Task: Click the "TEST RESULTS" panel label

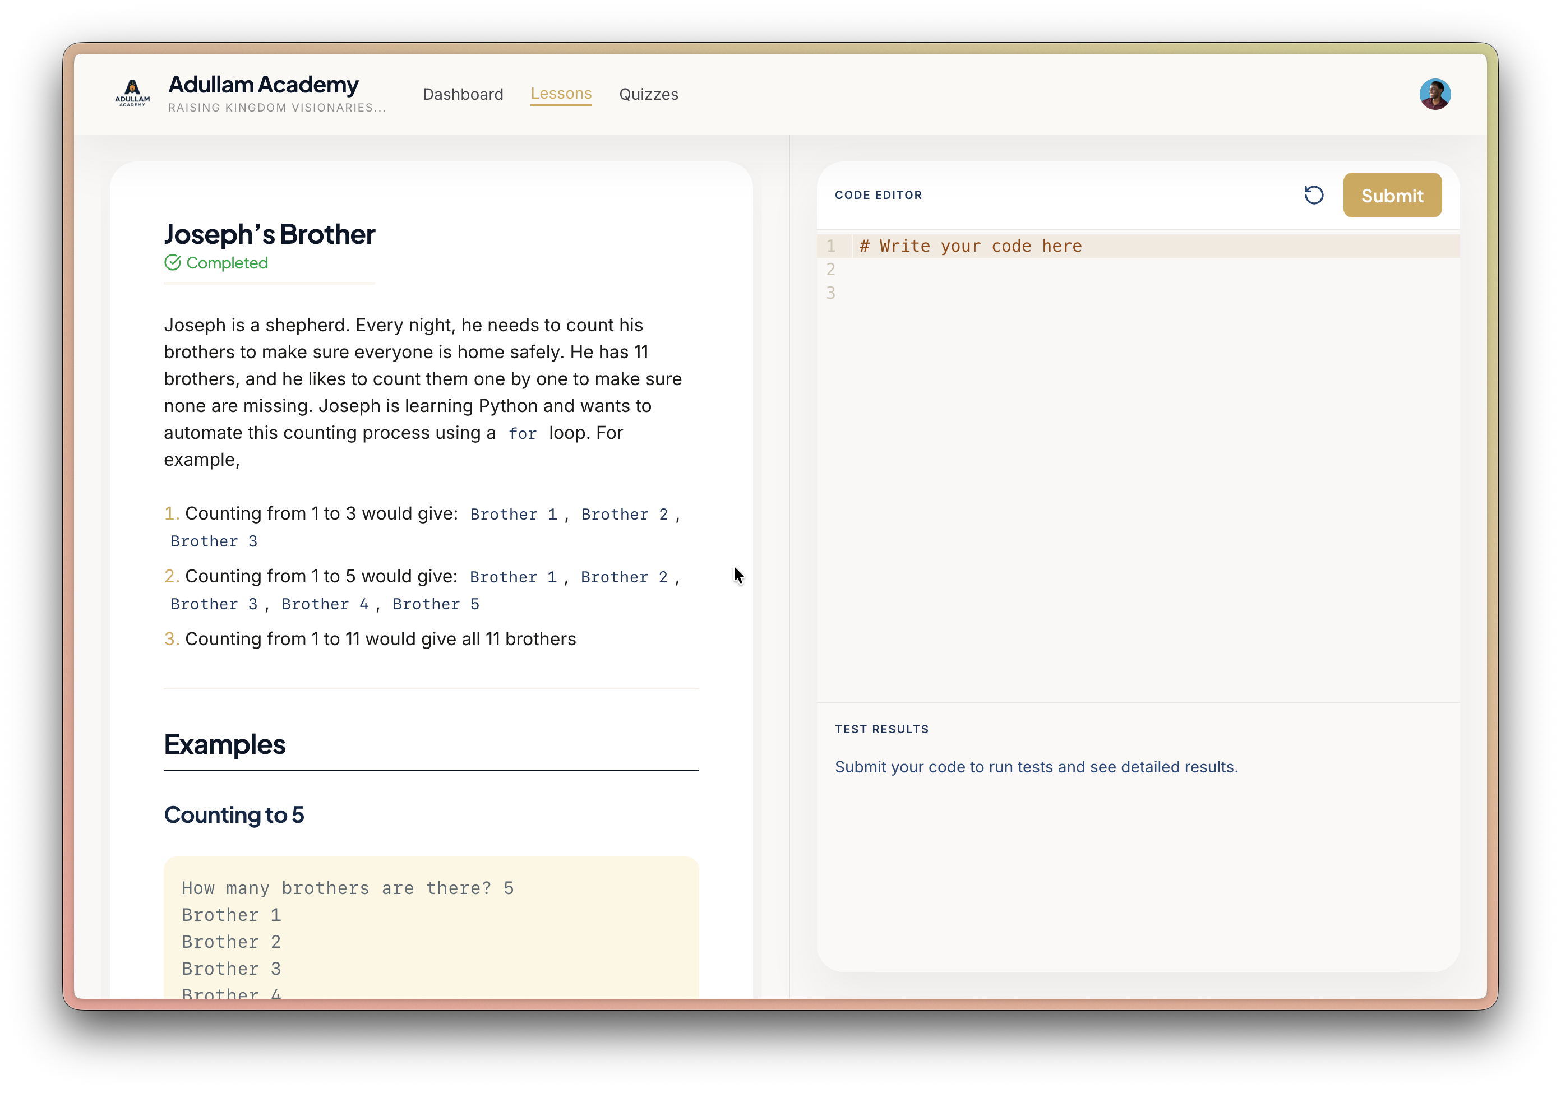Action: pos(882,729)
